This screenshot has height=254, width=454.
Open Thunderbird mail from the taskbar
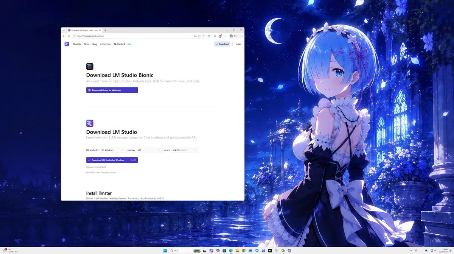(x=250, y=251)
